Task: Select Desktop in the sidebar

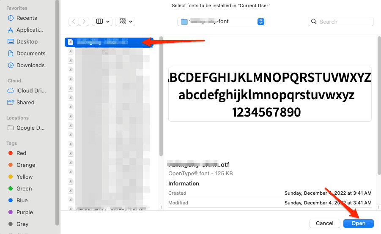Action: pos(27,42)
